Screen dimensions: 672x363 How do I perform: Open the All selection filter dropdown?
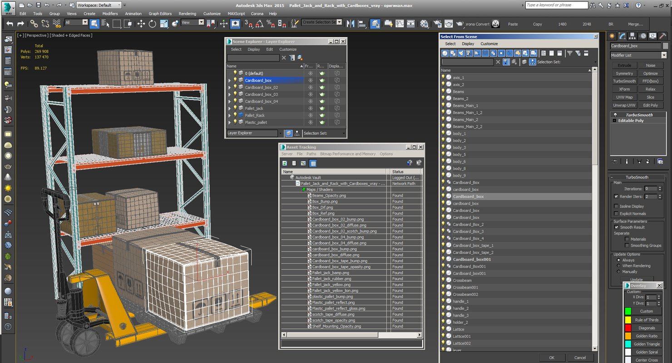pos(76,22)
